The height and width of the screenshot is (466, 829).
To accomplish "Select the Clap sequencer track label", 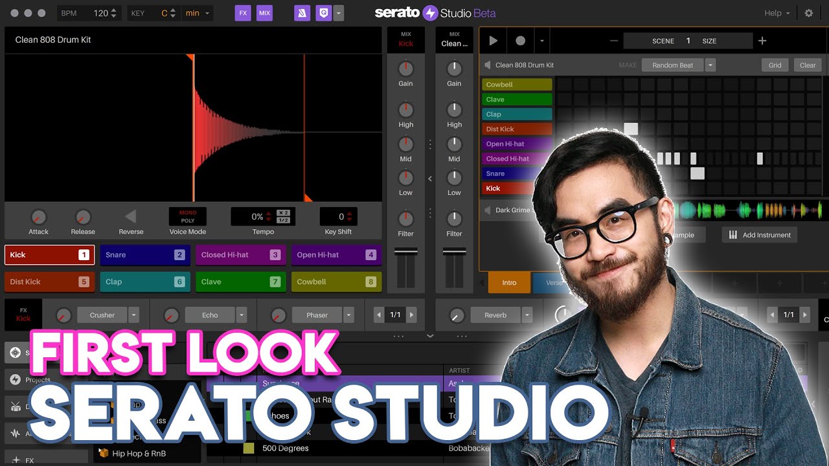I will click(x=517, y=114).
